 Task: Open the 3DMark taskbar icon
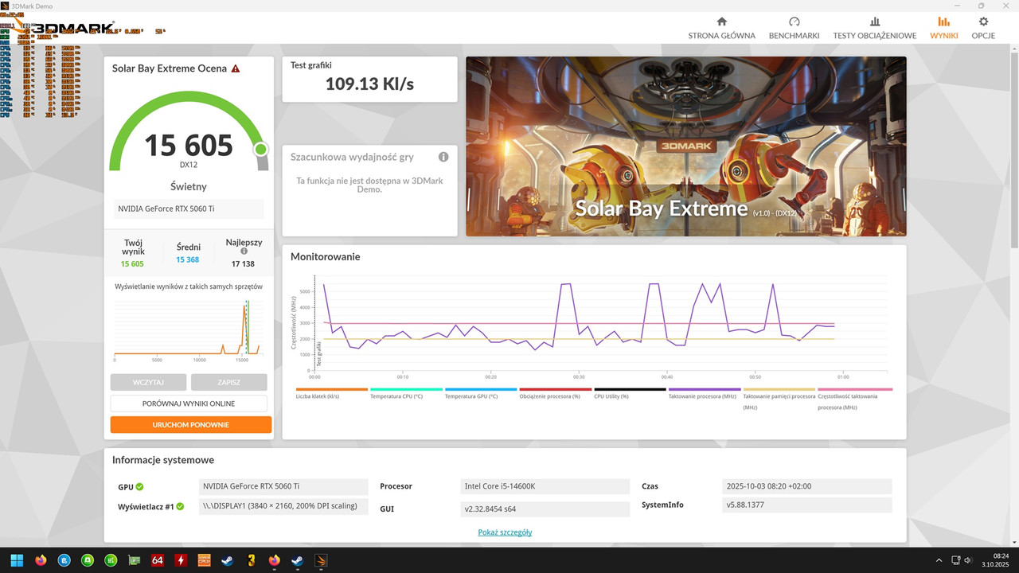point(321,560)
